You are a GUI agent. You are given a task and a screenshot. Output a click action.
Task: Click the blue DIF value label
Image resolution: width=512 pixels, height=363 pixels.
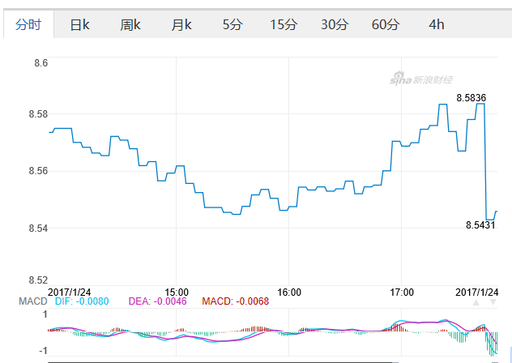pos(81,302)
